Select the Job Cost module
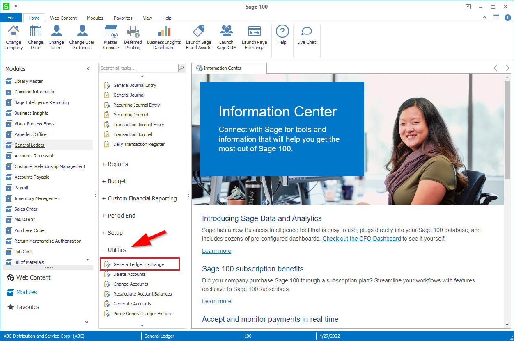Image resolution: width=514 pixels, height=341 pixels. (19, 252)
